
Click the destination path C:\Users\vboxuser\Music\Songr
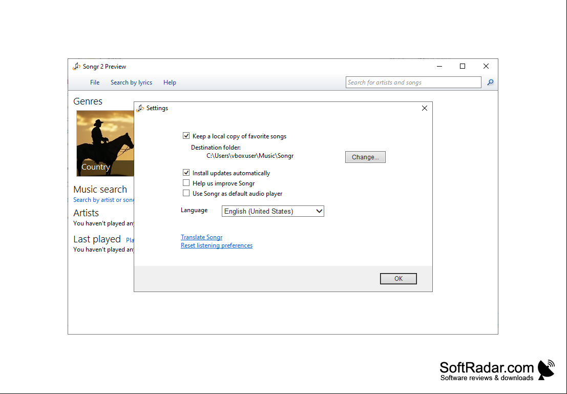250,156
